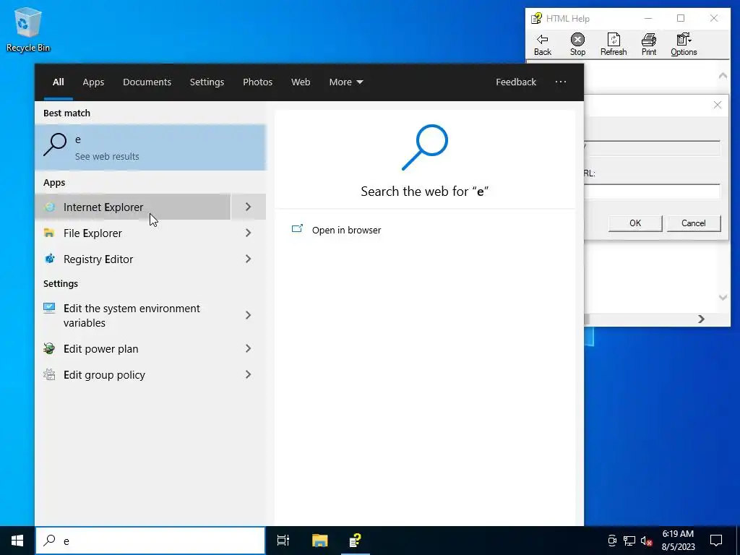Screen dimensions: 740x555
Task: Expand Edit power plan result arrow
Action: tap(249, 348)
